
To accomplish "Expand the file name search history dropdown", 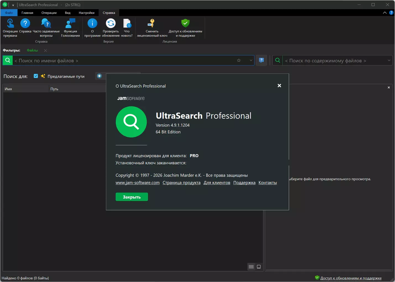I will click(x=251, y=61).
